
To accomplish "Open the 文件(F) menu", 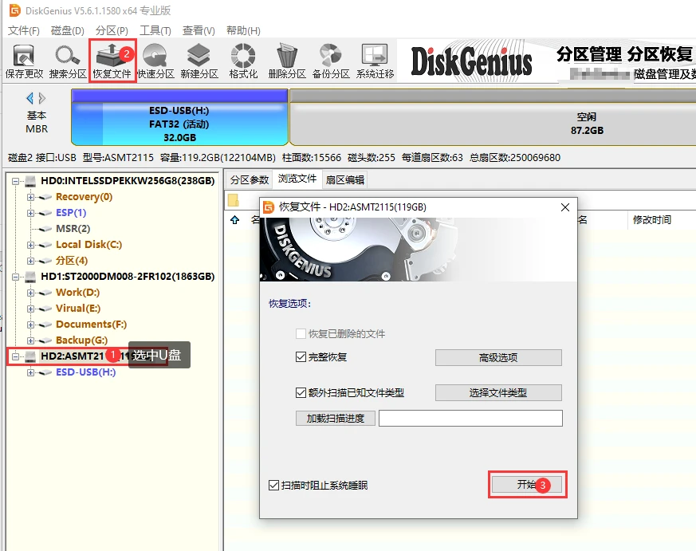I will point(24,30).
